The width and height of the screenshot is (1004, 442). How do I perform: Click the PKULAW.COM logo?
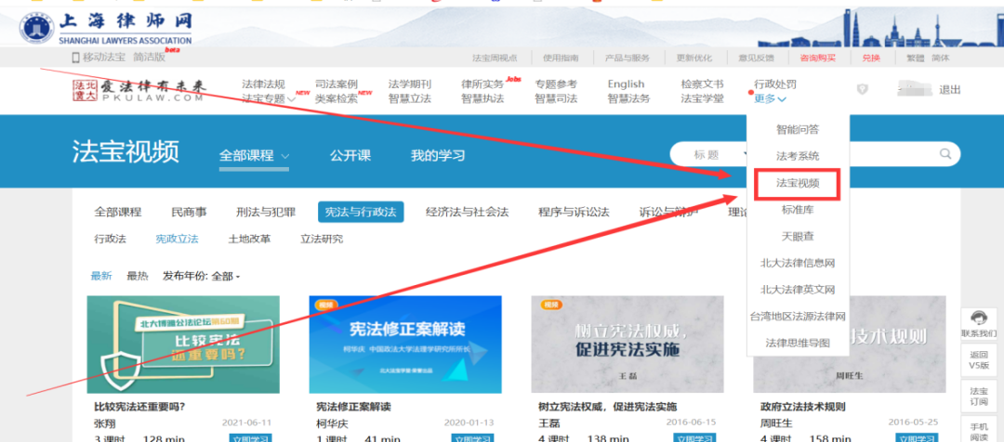tap(139, 91)
